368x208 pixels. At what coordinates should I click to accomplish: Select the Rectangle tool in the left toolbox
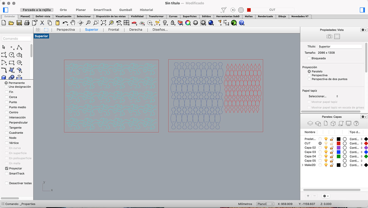[11, 62]
